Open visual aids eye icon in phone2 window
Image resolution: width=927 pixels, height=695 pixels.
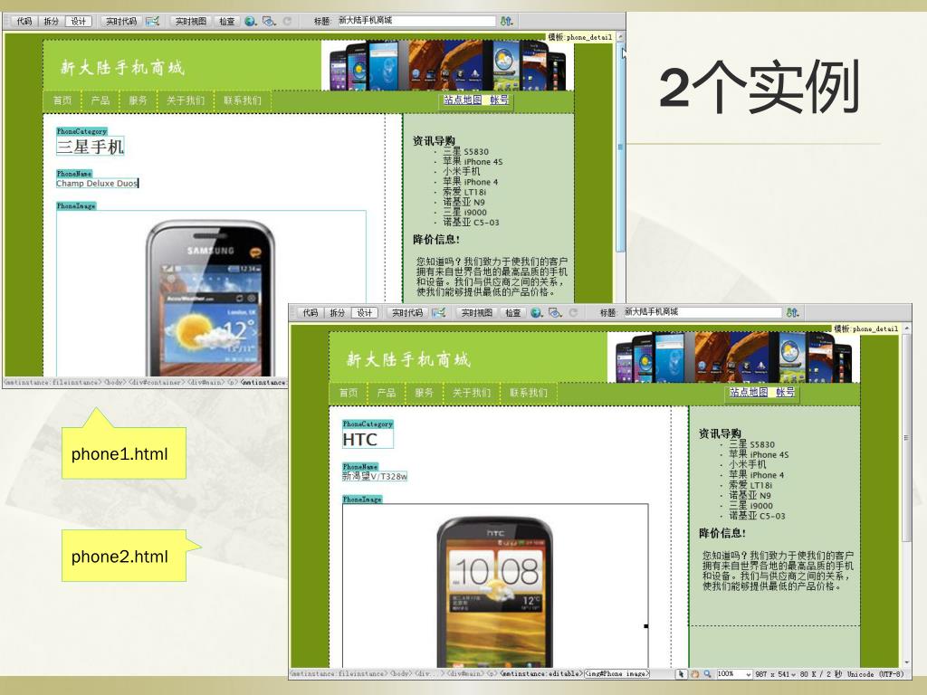tap(555, 312)
